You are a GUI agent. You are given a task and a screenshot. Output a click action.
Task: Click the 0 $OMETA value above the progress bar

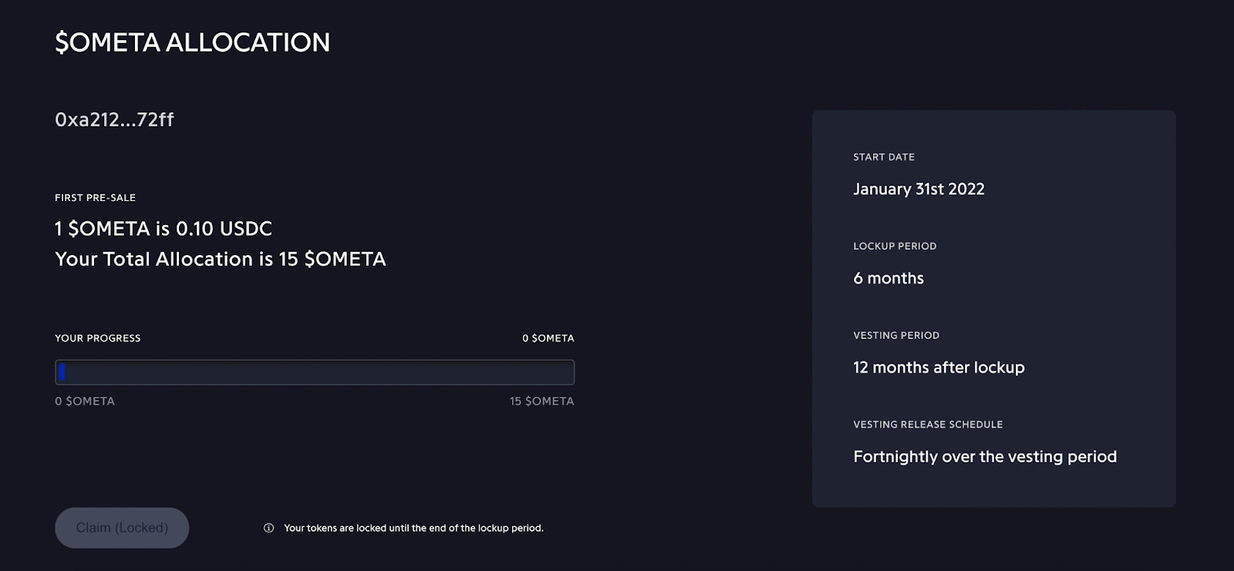pos(548,338)
